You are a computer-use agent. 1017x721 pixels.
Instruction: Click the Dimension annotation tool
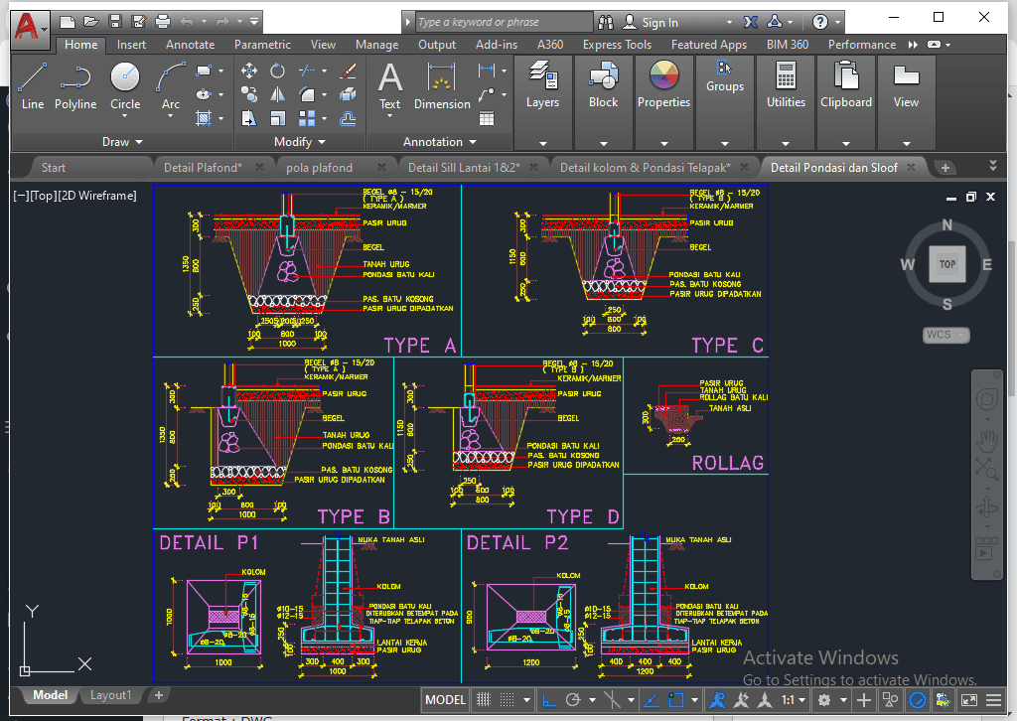442,85
